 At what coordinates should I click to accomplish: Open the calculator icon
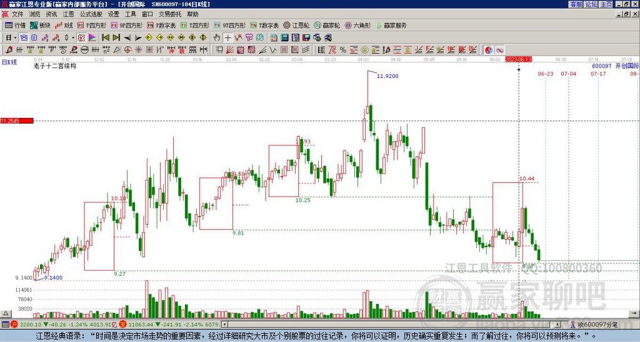click(x=284, y=37)
